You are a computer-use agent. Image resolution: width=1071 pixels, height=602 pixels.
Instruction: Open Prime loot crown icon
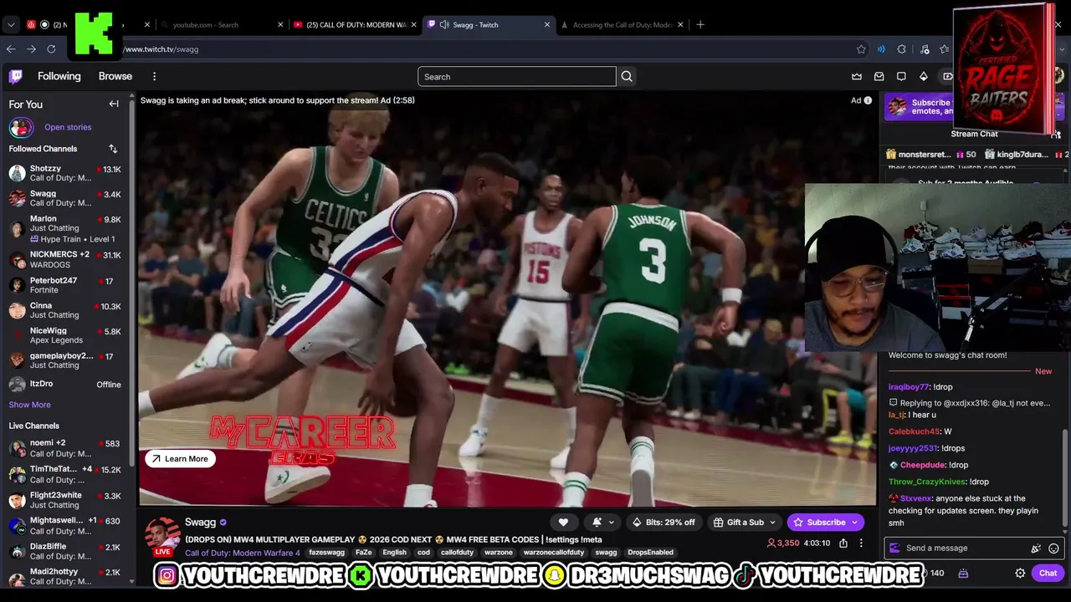tap(857, 77)
